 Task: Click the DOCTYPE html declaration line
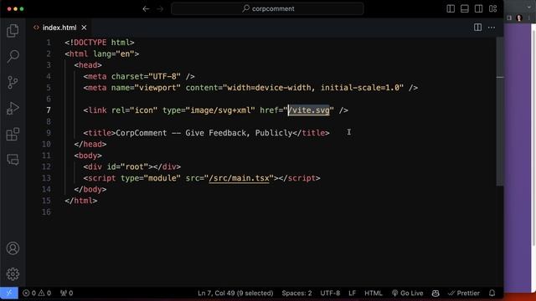[100, 43]
